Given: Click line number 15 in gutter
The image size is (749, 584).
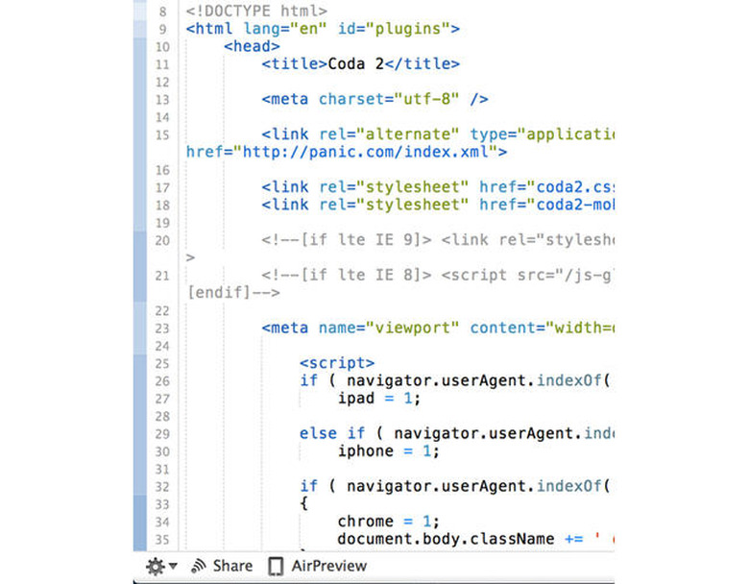Looking at the screenshot, I should coord(162,134).
